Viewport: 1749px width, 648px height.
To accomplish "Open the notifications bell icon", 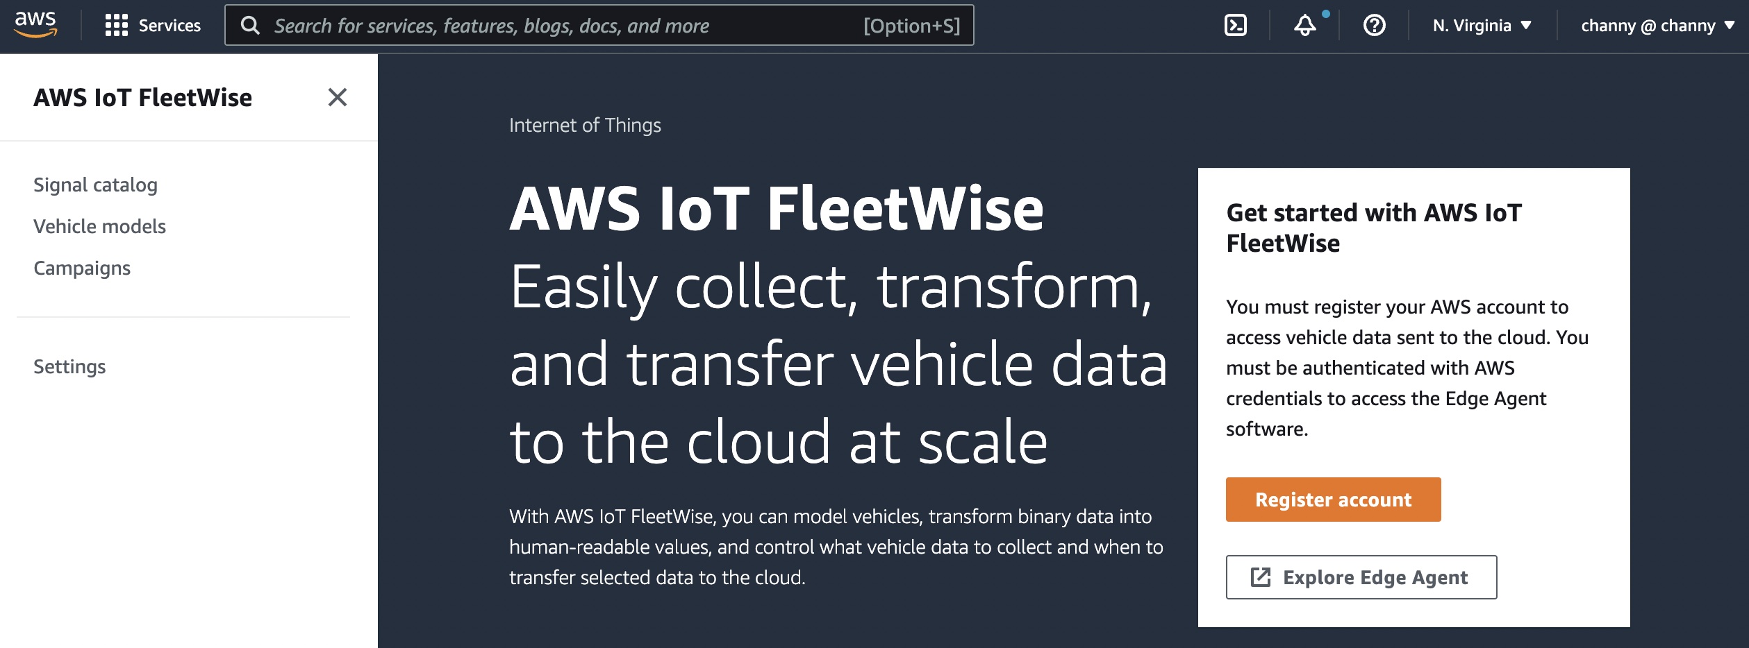I will pos(1304,26).
